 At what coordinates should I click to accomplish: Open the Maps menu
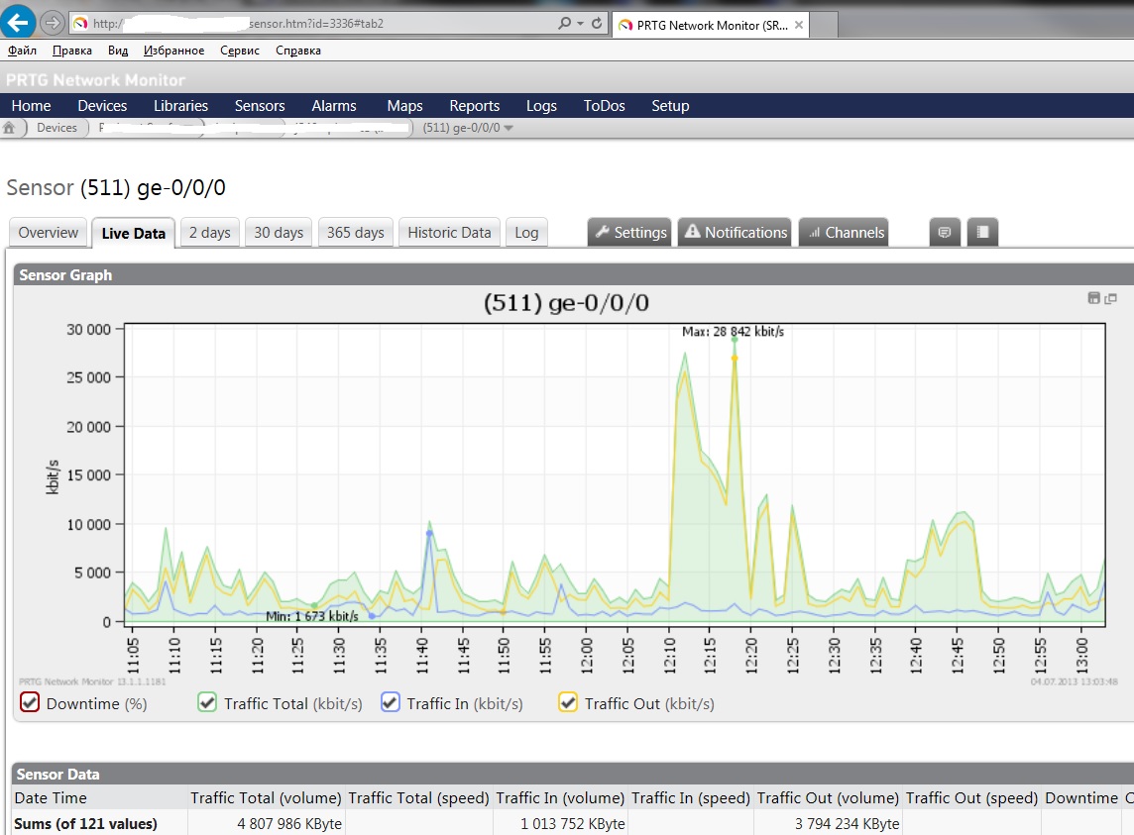click(405, 106)
